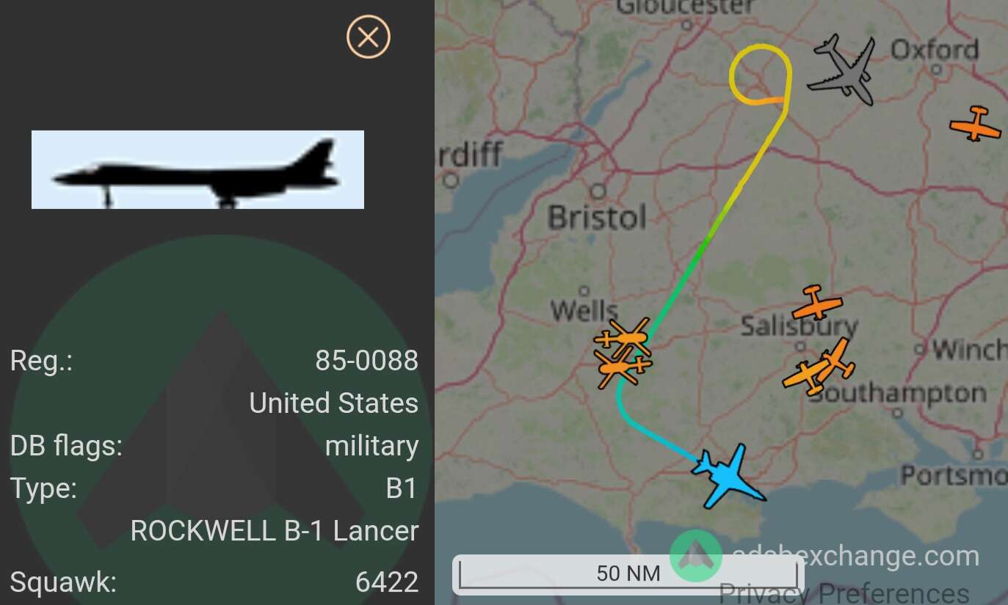This screenshot has width=1008, height=605.
Task: Click the Bristol city label on map
Action: pyautogui.click(x=598, y=217)
